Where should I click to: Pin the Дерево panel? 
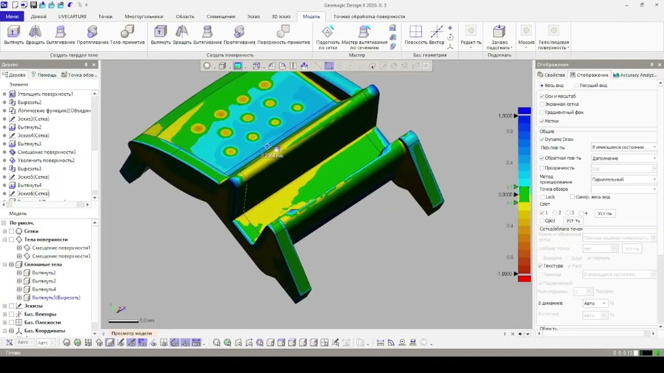pyautogui.click(x=86, y=65)
